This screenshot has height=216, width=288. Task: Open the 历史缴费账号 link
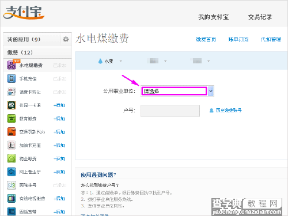click(x=229, y=111)
